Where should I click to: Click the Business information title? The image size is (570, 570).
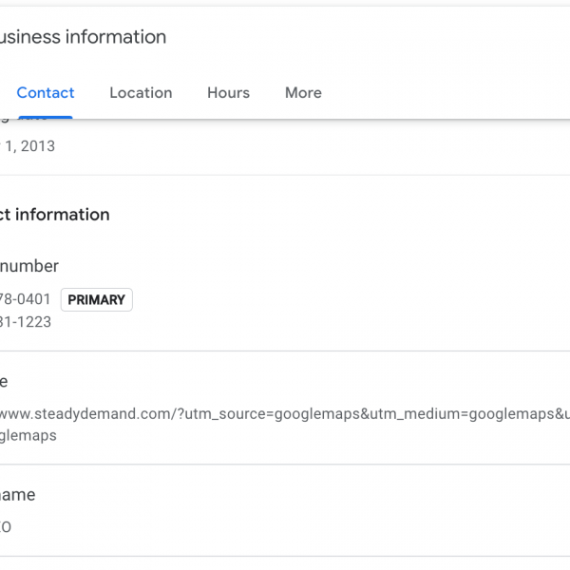tap(84, 37)
